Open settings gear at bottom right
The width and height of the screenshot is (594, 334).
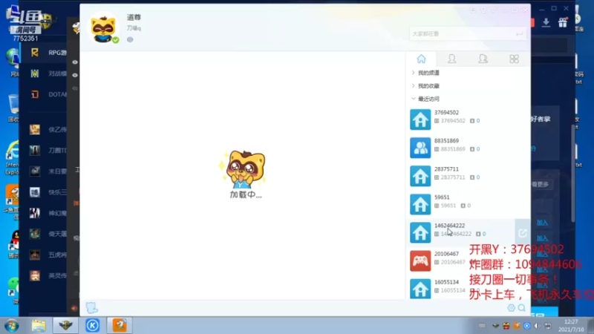511,308
